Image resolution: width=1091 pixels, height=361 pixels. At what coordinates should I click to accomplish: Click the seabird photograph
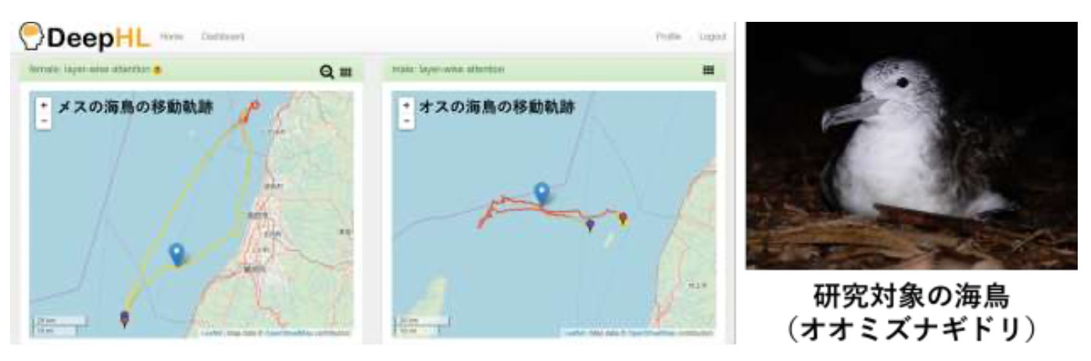pyautogui.click(x=911, y=145)
